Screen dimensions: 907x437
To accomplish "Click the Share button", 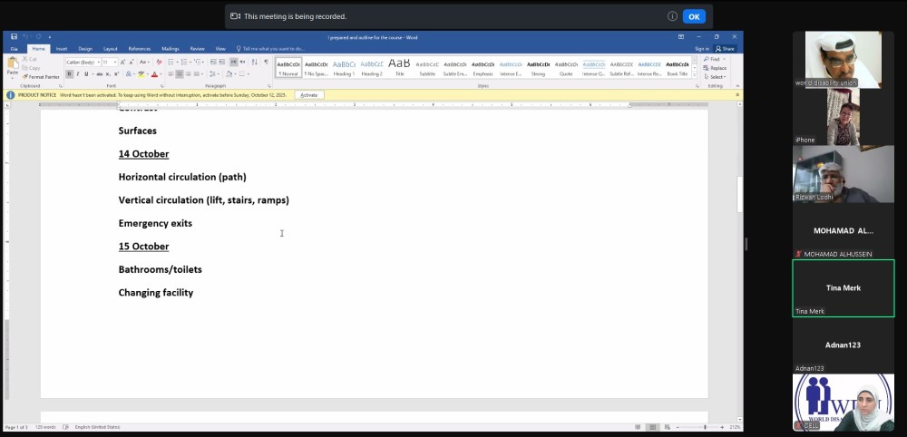I will coord(725,49).
